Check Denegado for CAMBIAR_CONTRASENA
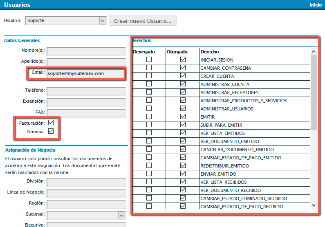Screen dimensions: 325x227 (x=149, y=68)
